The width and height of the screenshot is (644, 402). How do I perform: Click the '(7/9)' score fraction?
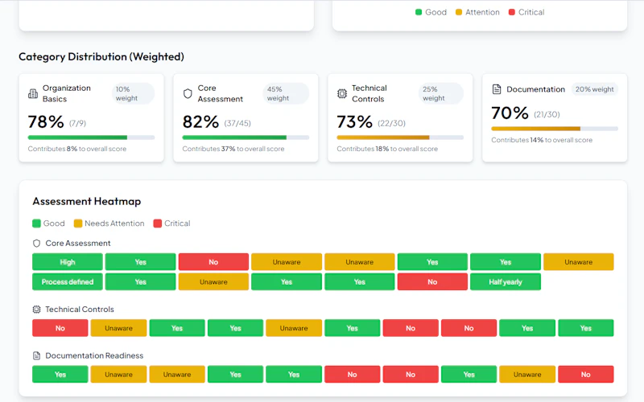[77, 123]
